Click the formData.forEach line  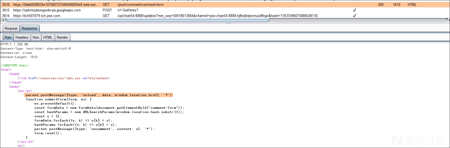tap(73, 121)
